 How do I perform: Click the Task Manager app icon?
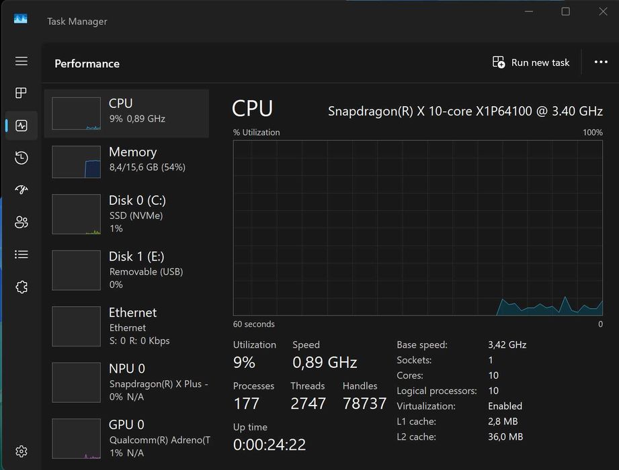[x=21, y=19]
